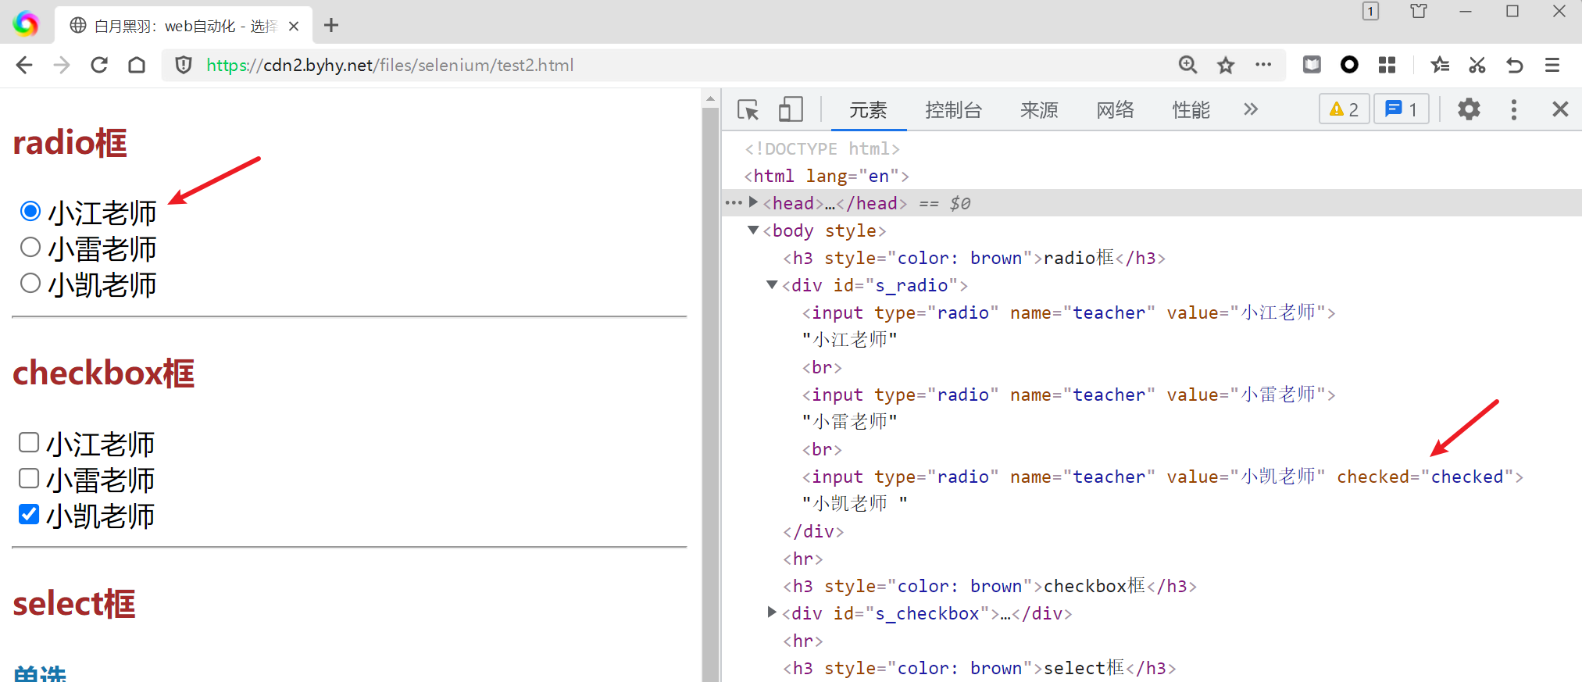
Task: Select the 小江老师 radio button
Action: point(30,211)
